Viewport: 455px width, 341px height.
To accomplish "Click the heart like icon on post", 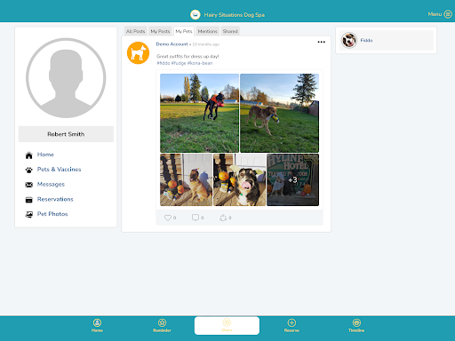I will tap(168, 218).
